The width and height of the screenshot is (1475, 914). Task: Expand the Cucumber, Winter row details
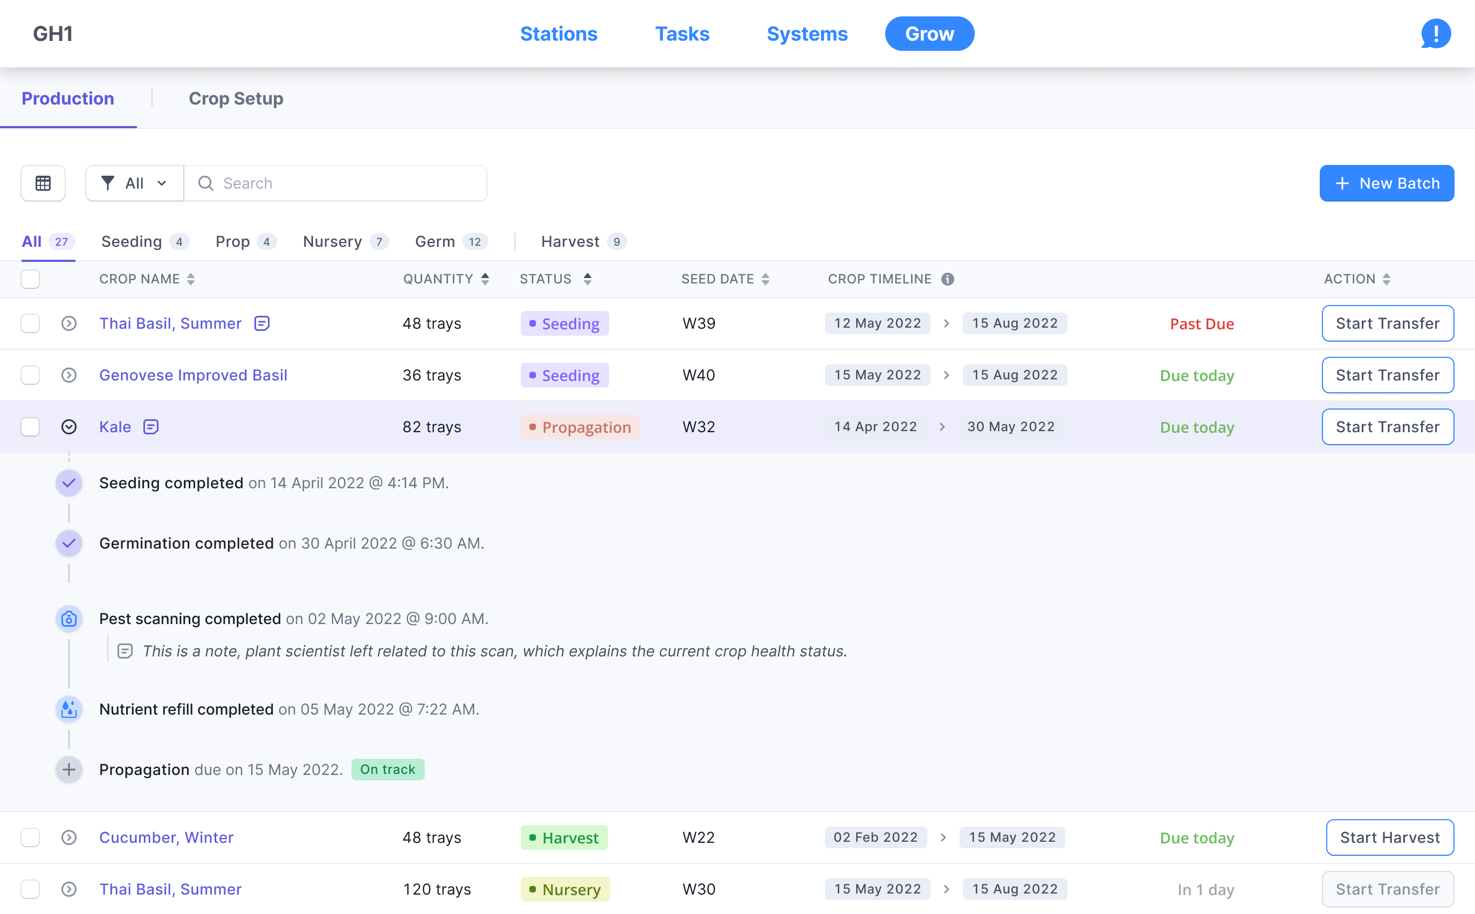(x=69, y=837)
